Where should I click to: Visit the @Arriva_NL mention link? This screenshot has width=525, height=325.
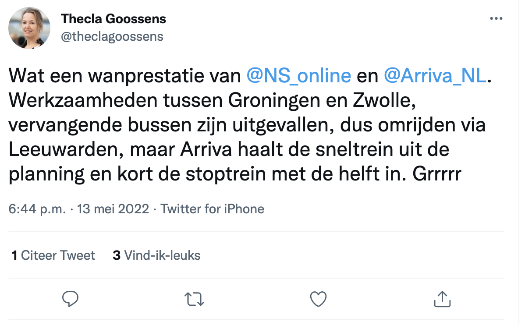point(435,76)
